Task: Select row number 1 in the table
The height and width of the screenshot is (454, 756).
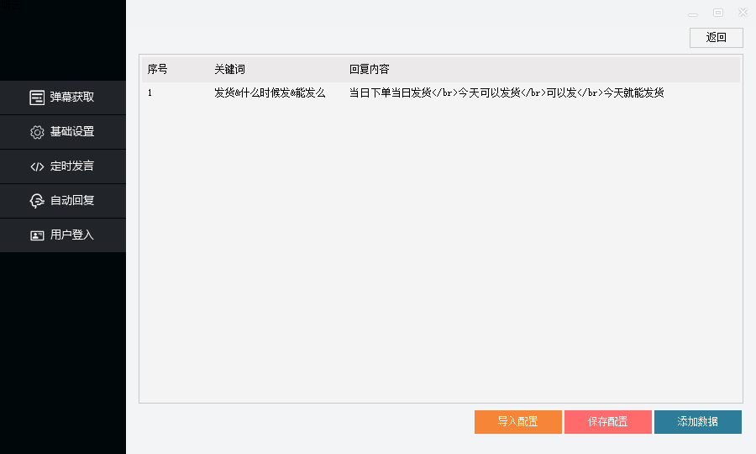Action: pos(150,93)
